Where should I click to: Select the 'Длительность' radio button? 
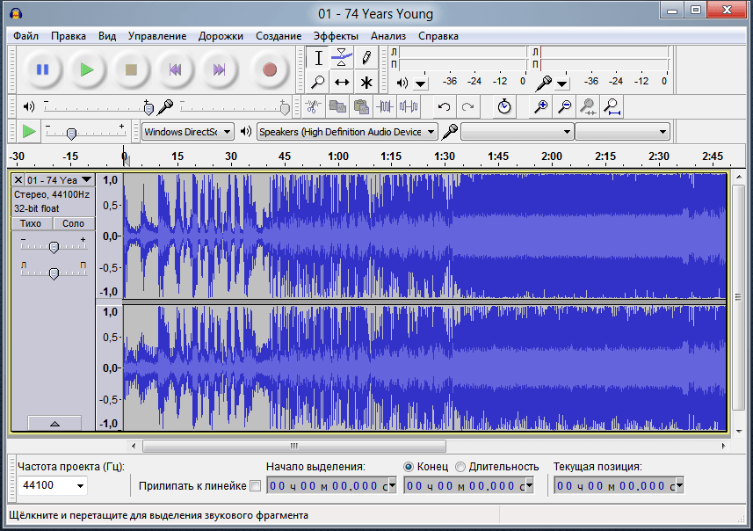click(x=460, y=466)
